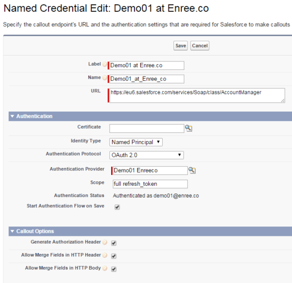Click into the URL text area
The image size is (292, 283).
pyautogui.click(x=197, y=95)
